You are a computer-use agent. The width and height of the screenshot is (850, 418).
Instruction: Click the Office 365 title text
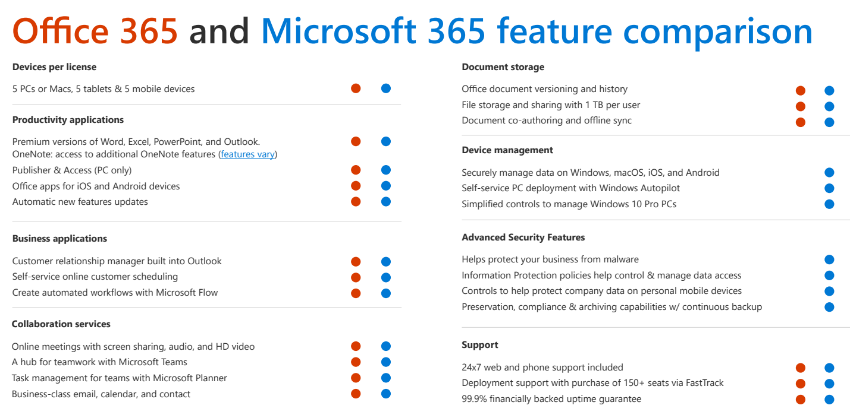95,30
